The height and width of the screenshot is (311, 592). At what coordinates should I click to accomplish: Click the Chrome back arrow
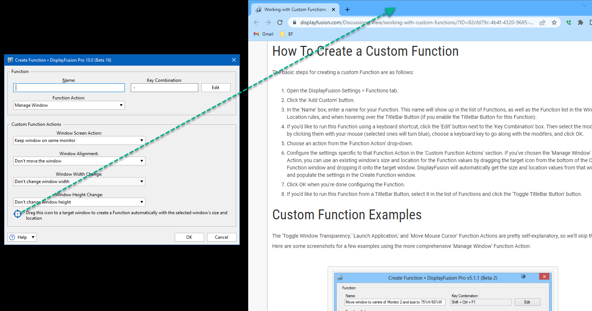tap(256, 22)
